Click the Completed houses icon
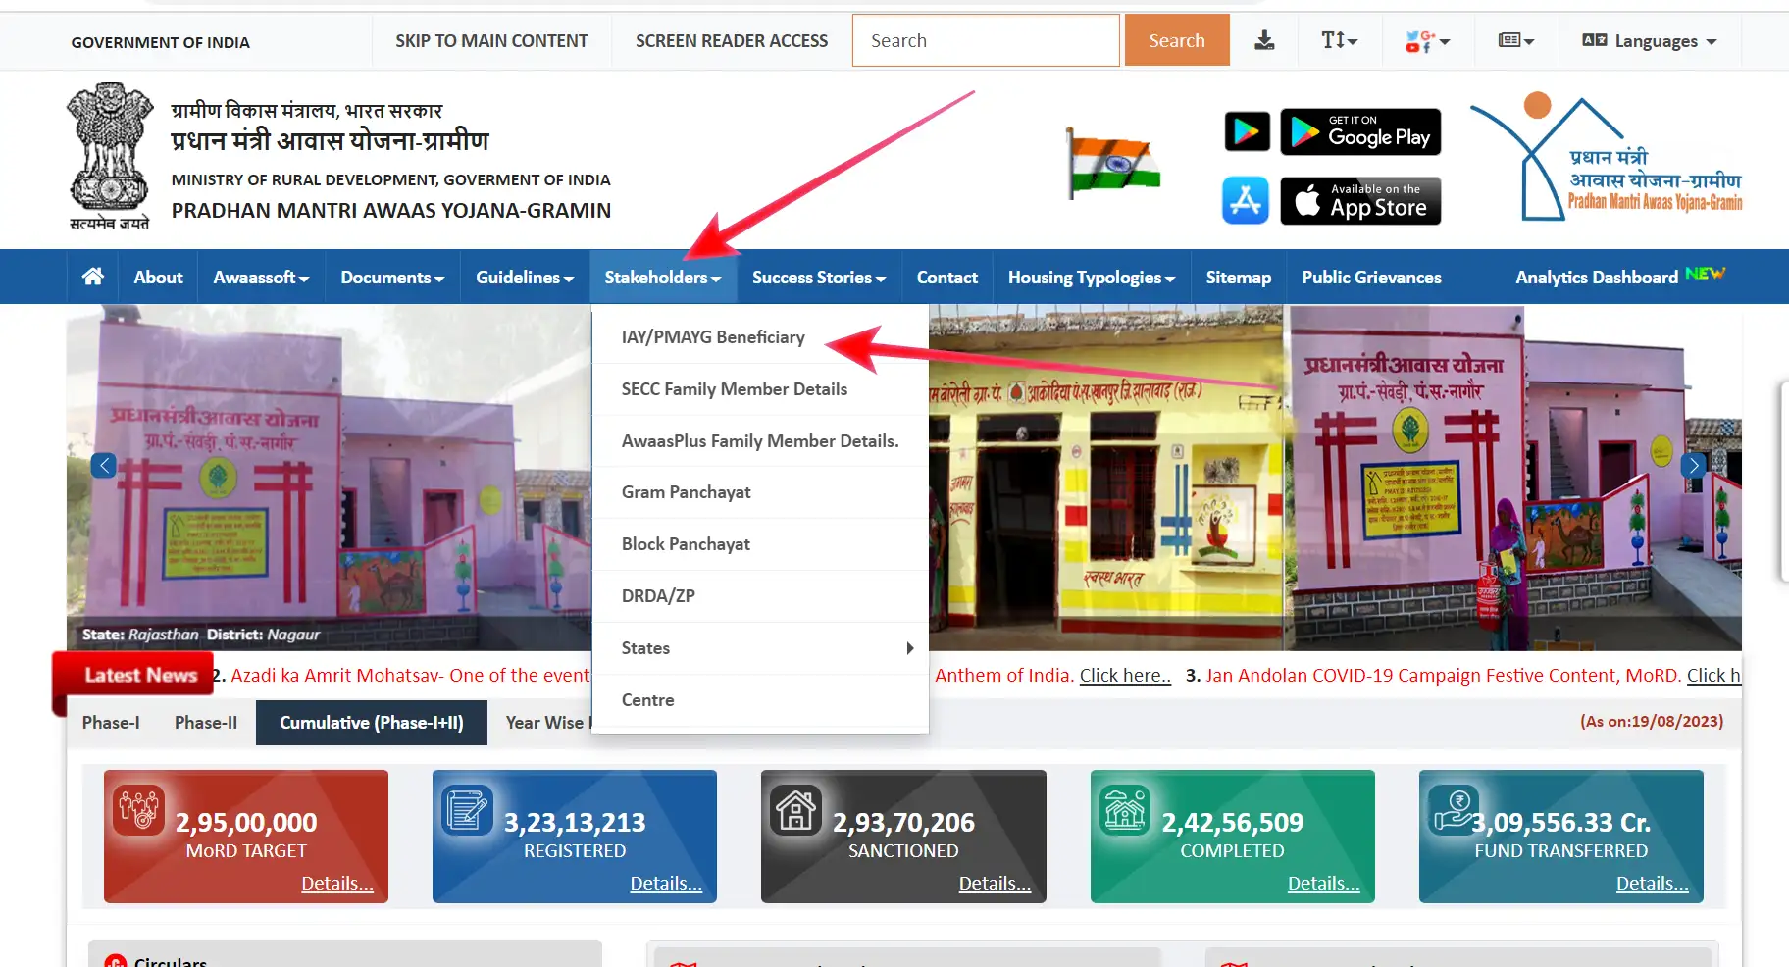 tap(1124, 809)
